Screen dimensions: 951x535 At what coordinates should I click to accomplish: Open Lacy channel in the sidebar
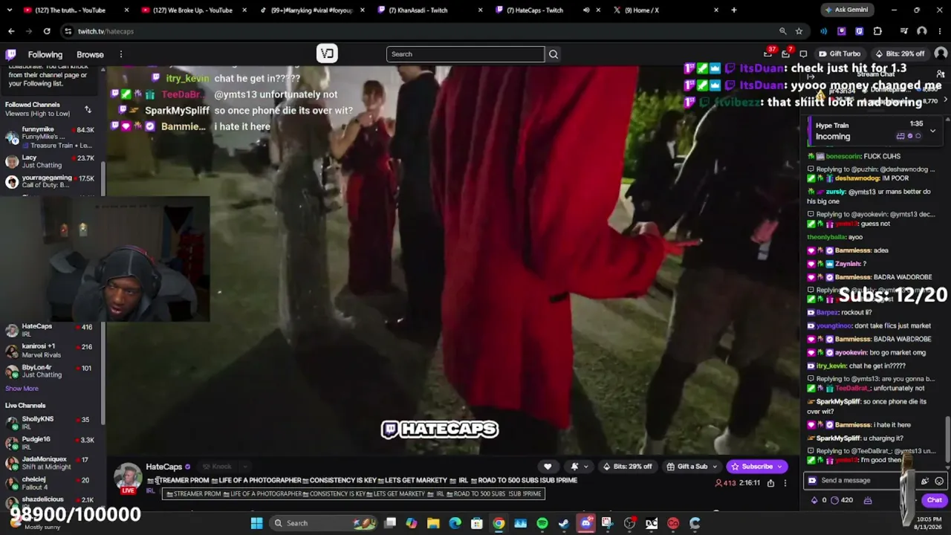(x=50, y=161)
